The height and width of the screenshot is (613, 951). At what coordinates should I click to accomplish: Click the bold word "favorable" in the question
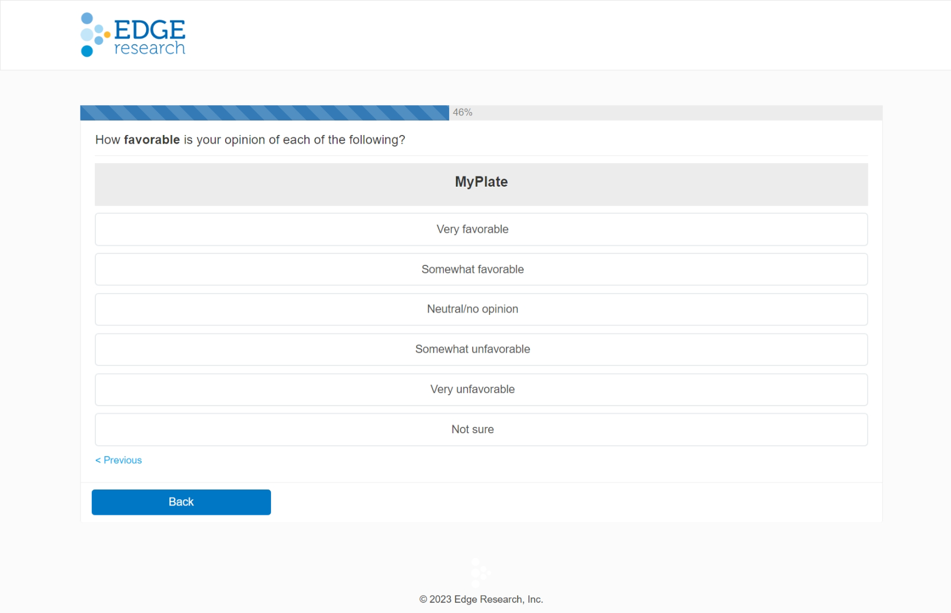pyautogui.click(x=152, y=140)
